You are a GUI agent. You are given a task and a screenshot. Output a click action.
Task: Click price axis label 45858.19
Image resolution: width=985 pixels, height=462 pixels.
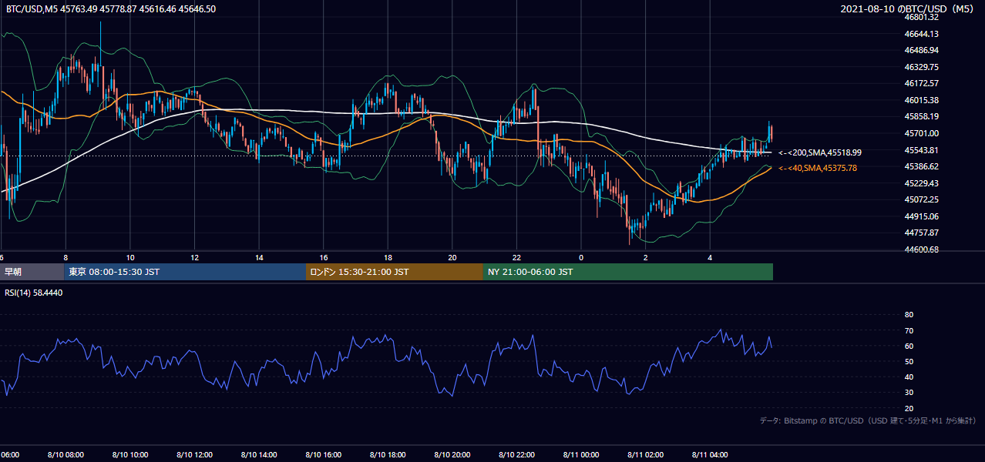[x=921, y=116]
